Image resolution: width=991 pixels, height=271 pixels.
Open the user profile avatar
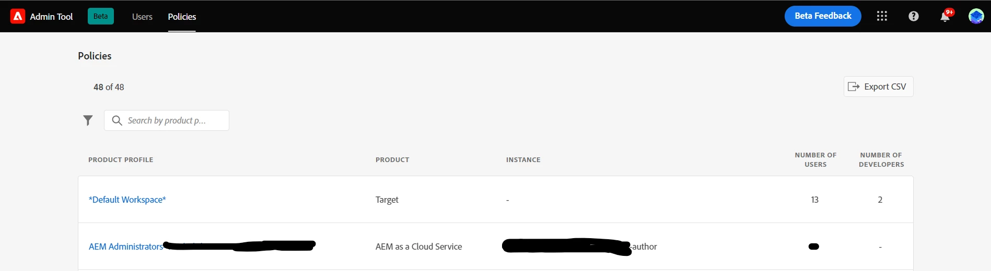click(976, 16)
